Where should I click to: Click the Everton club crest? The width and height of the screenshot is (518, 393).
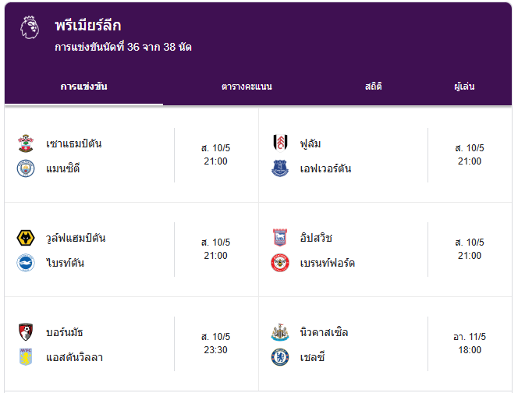280,168
